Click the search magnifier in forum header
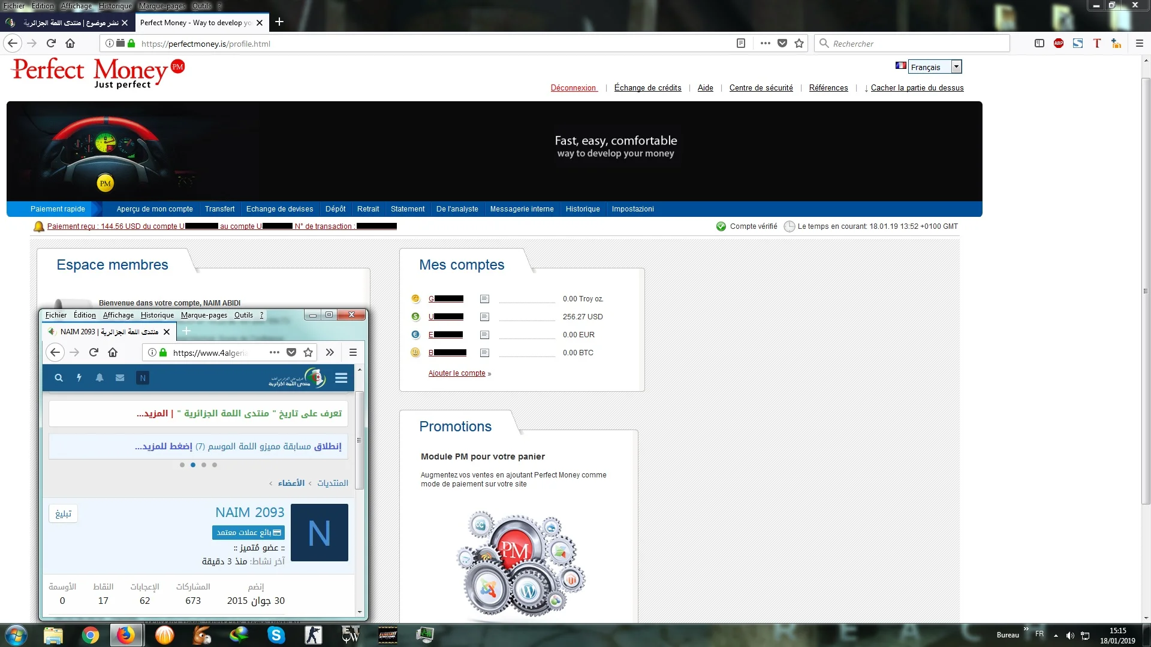Image resolution: width=1151 pixels, height=647 pixels. click(x=59, y=378)
